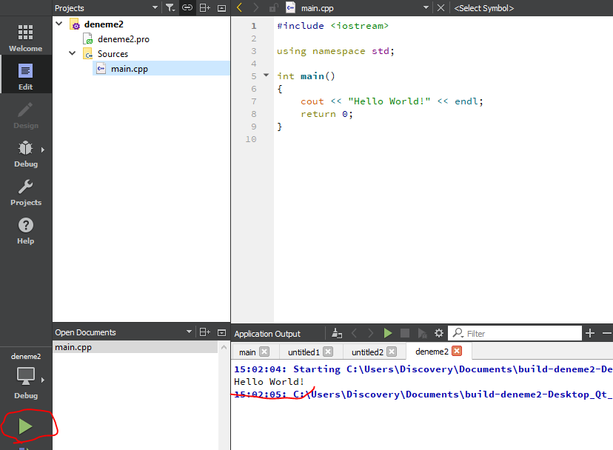Click the "Hello World!" string in code
This screenshot has height=450, width=613.
pos(389,101)
